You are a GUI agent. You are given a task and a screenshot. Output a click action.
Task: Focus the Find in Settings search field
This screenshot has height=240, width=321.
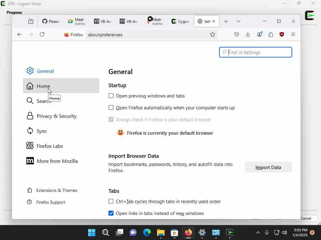point(255,52)
